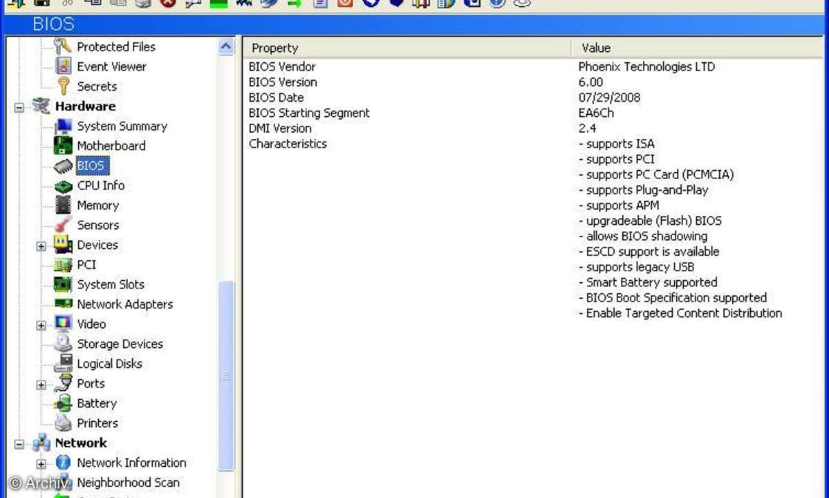
Task: Click the Value column header
Action: click(x=697, y=48)
